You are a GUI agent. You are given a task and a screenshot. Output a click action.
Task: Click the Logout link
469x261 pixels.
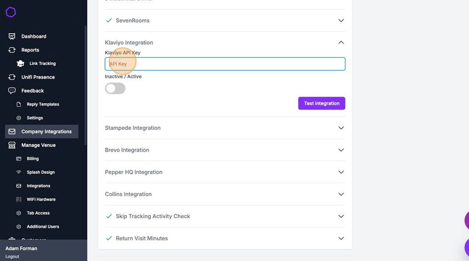12,256
